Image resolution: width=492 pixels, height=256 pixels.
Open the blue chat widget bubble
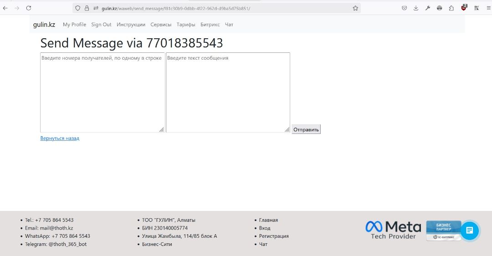(470, 231)
